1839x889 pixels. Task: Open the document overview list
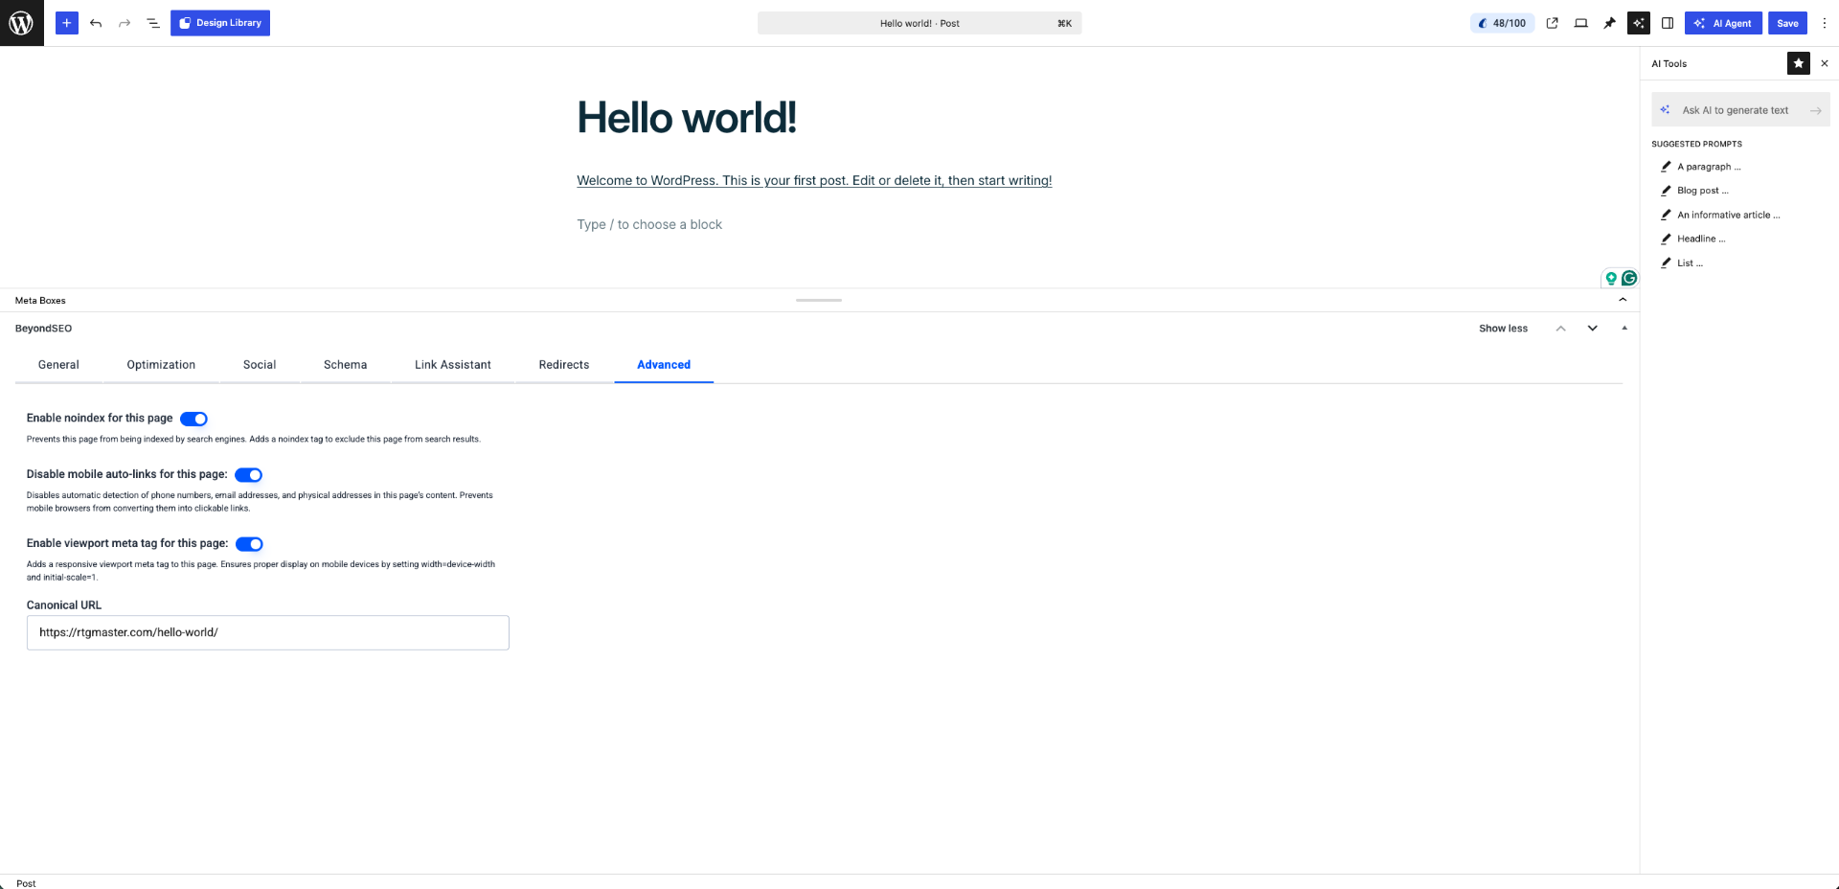tap(153, 23)
